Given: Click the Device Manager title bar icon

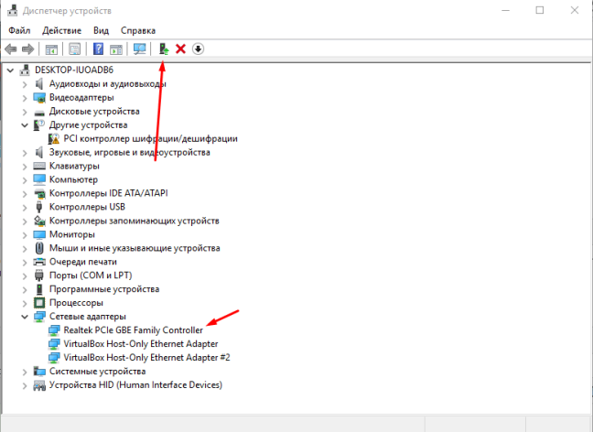Looking at the screenshot, I should pos(12,11).
